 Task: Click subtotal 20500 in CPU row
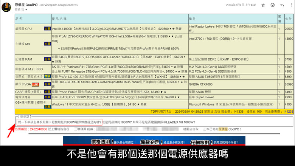click(x=289, y=29)
